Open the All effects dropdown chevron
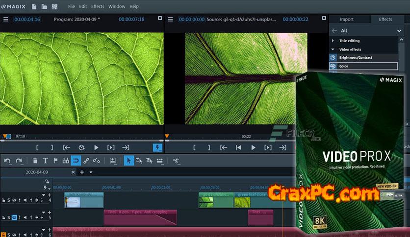Screen dimensions: 410x237 [x=399, y=30]
